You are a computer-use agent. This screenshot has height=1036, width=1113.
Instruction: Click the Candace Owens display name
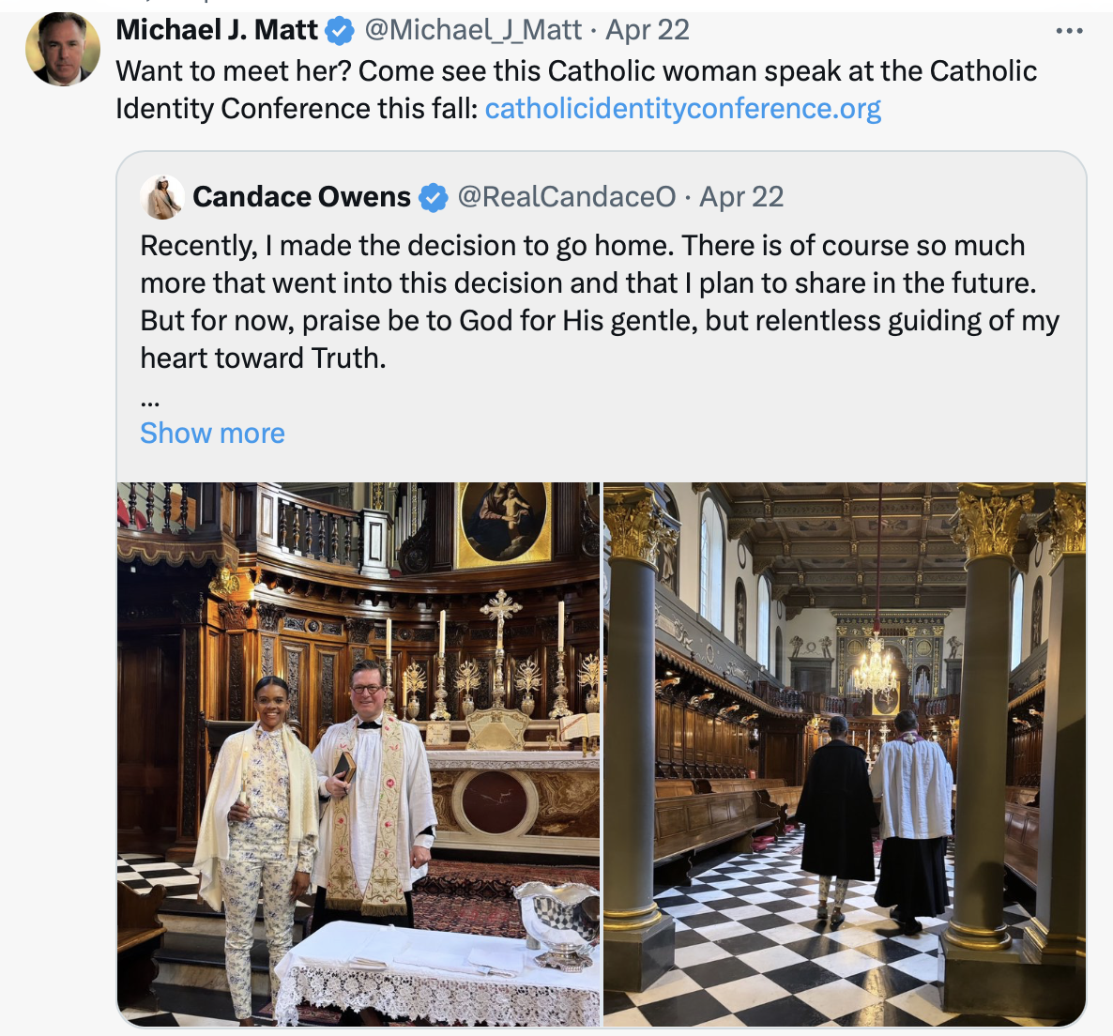point(301,196)
